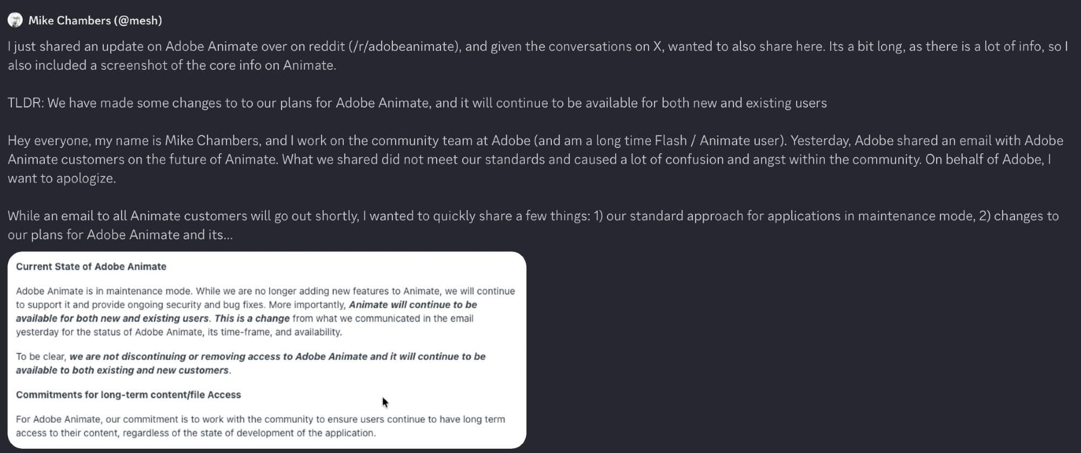The width and height of the screenshot is (1081, 453).
Task: Click "want to apologize." text
Action: (x=62, y=179)
